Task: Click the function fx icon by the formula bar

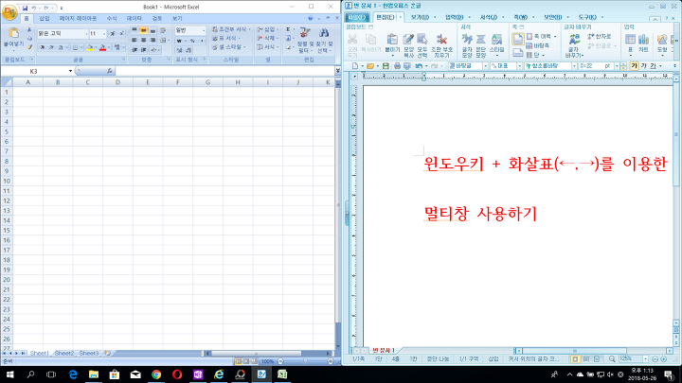Action: pyautogui.click(x=109, y=71)
